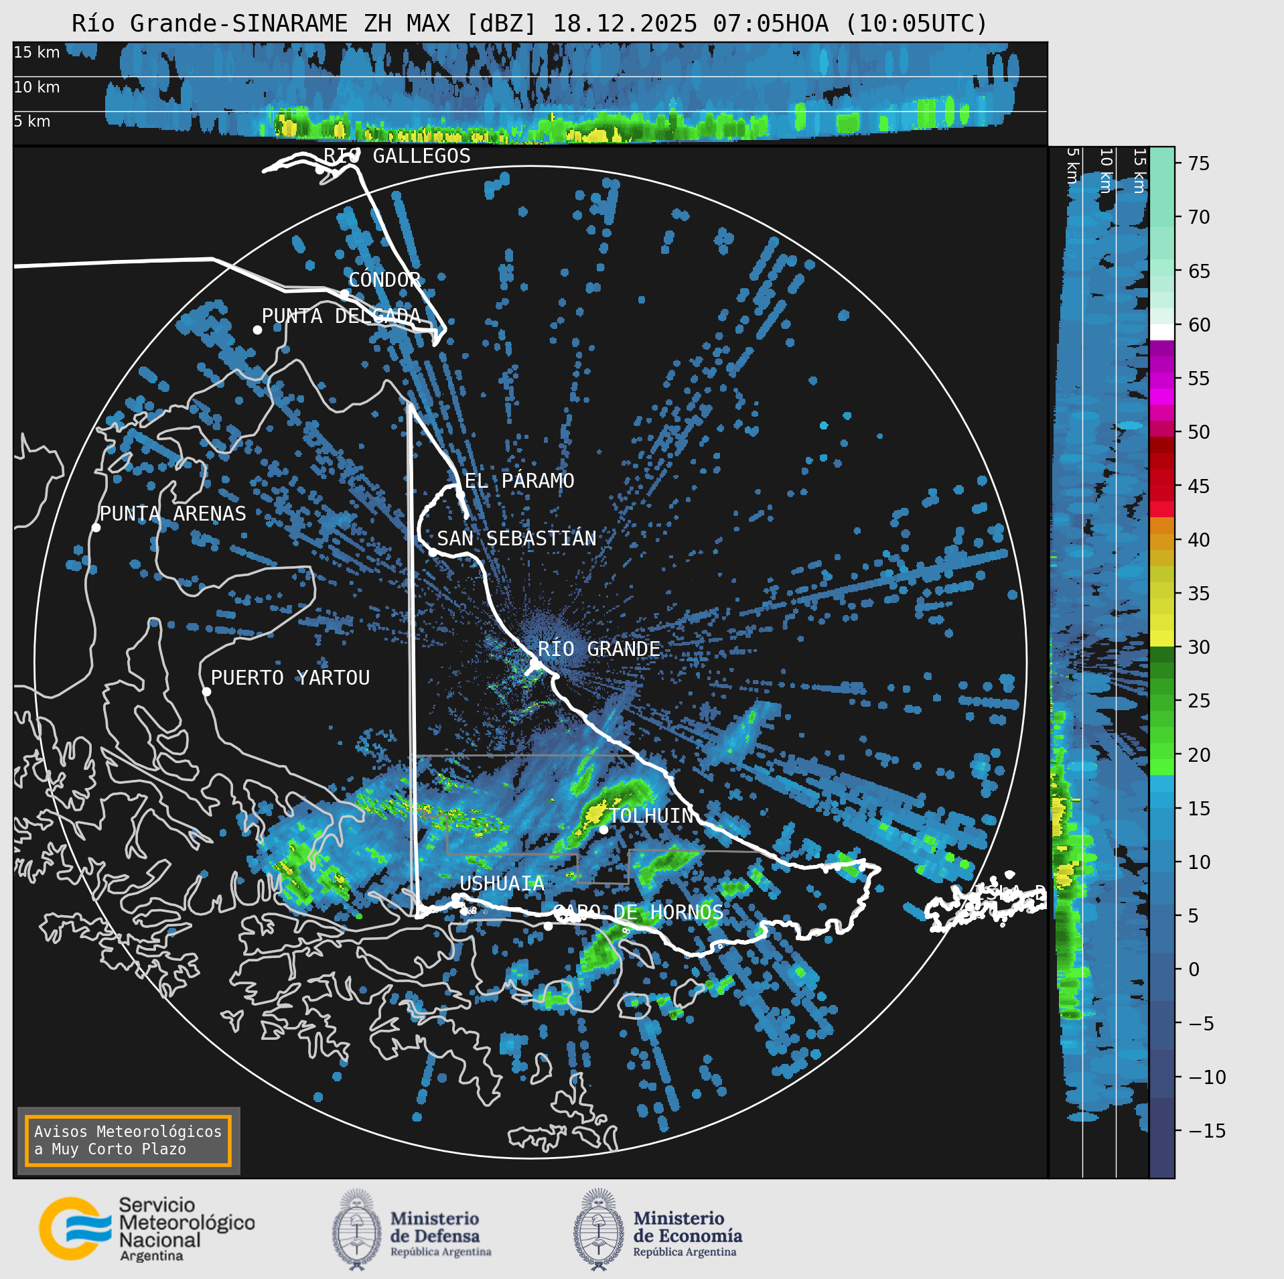Select the Tolhuin label on map

[x=651, y=815]
